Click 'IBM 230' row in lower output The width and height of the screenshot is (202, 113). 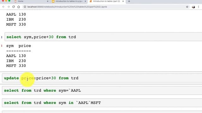click(16, 61)
